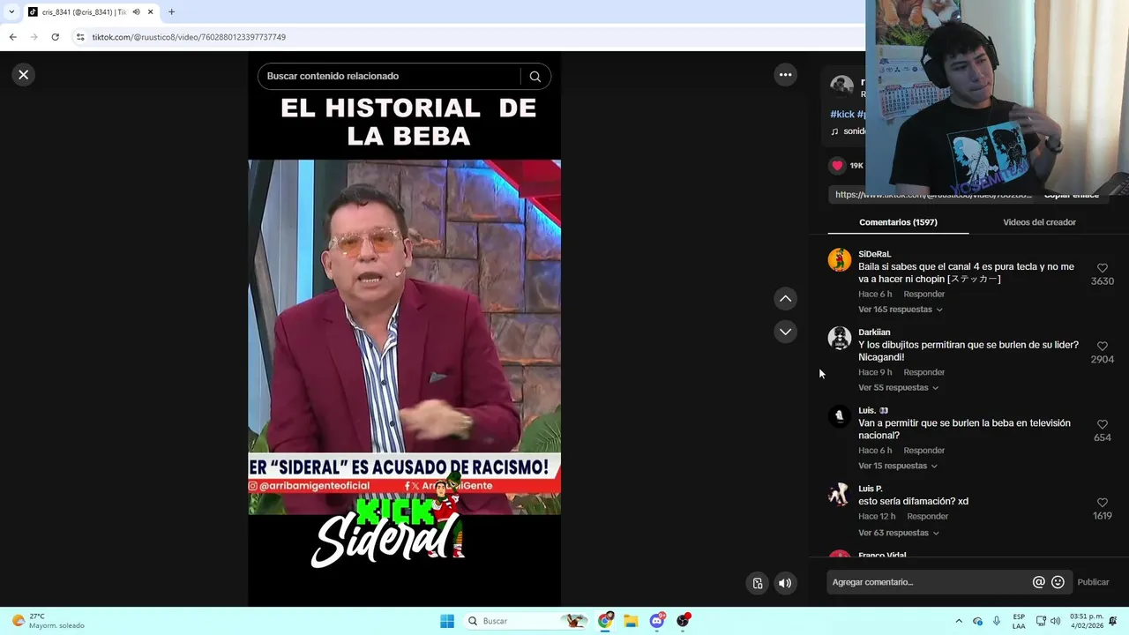Go to the next video with the down arrow
Image resolution: width=1129 pixels, height=635 pixels.
[x=785, y=332]
